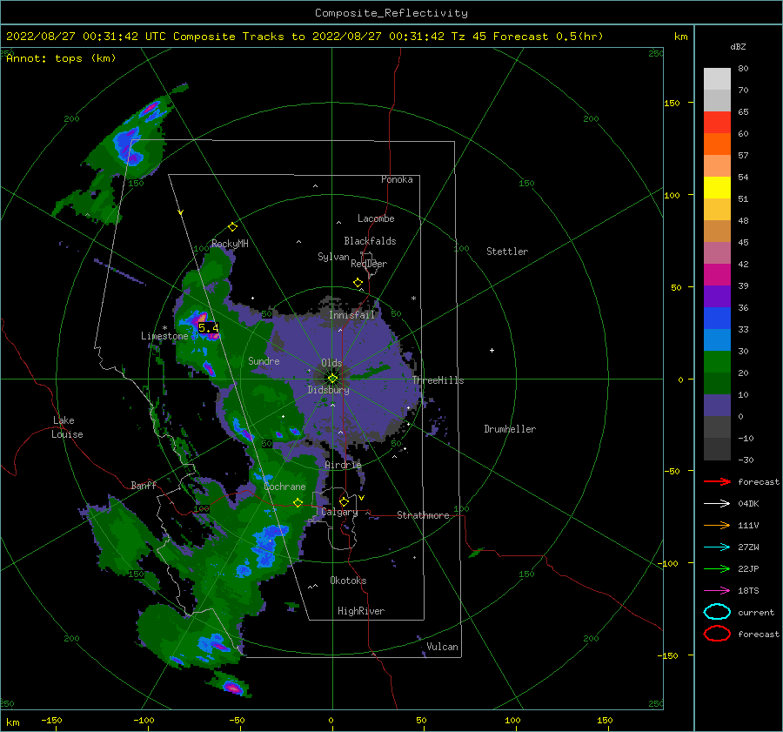
Task: Click the asterisk marker above Limestone
Action: pos(164,328)
